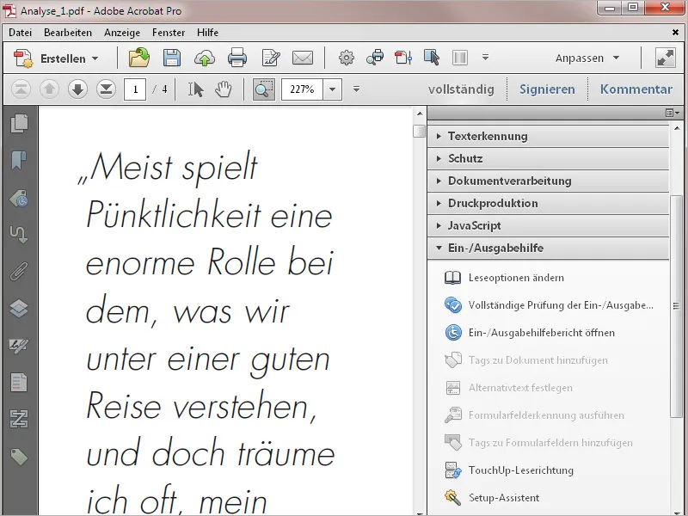Screen dimensions: 688x516
Task: Open the tags panel at sidebar bottom
Action: (19, 457)
